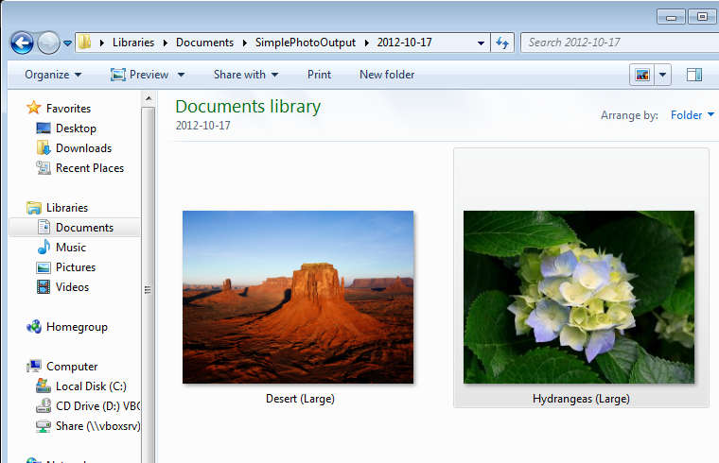Select the Desert (Large) thumbnail
The image size is (719, 463).
[x=298, y=297]
